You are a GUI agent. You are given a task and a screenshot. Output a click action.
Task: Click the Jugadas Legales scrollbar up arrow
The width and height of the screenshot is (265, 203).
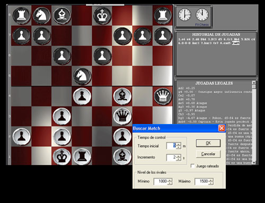click(254, 83)
